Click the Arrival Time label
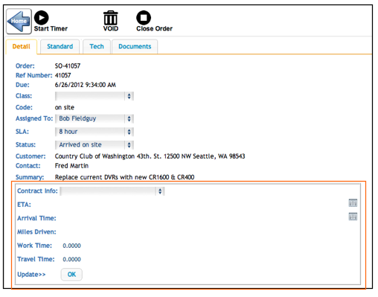378x297 pixels. coord(36,218)
